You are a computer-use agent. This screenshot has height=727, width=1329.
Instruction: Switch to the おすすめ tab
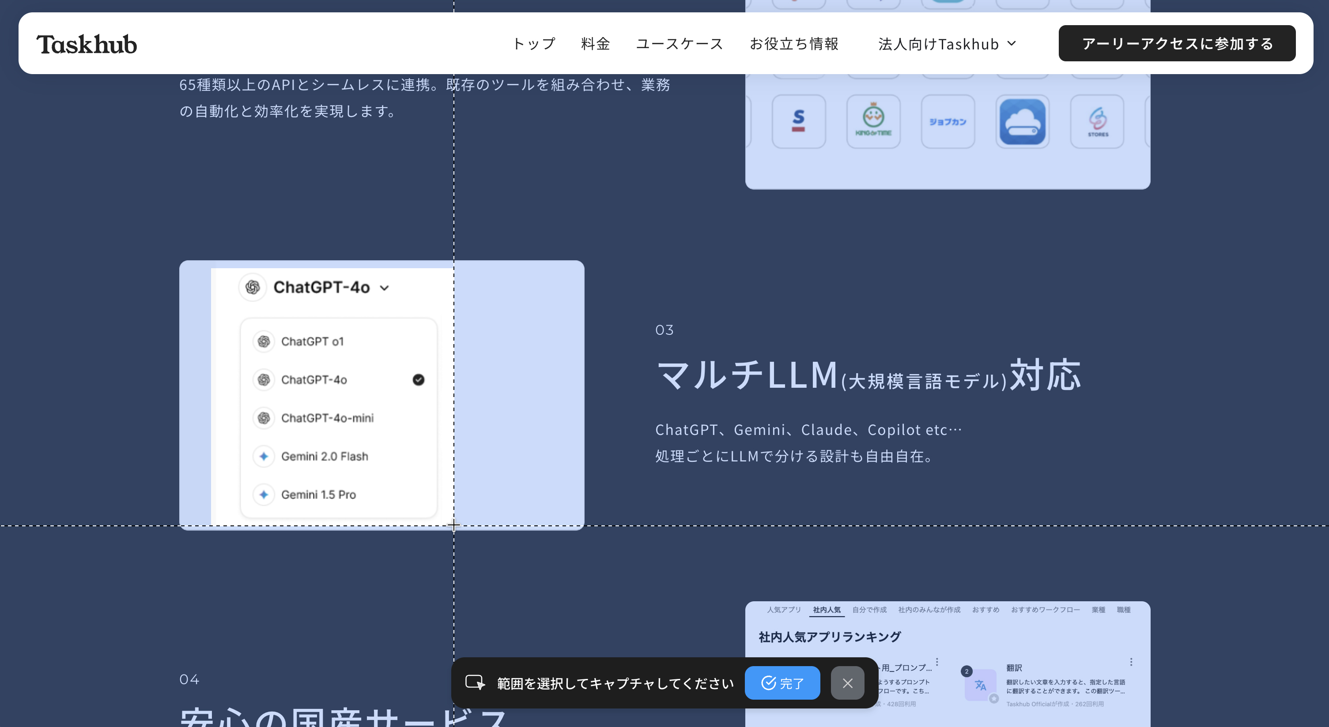(x=985, y=610)
